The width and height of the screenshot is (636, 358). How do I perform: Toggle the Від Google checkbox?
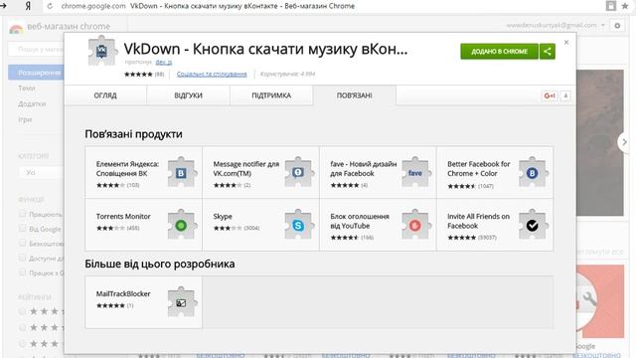(22, 229)
